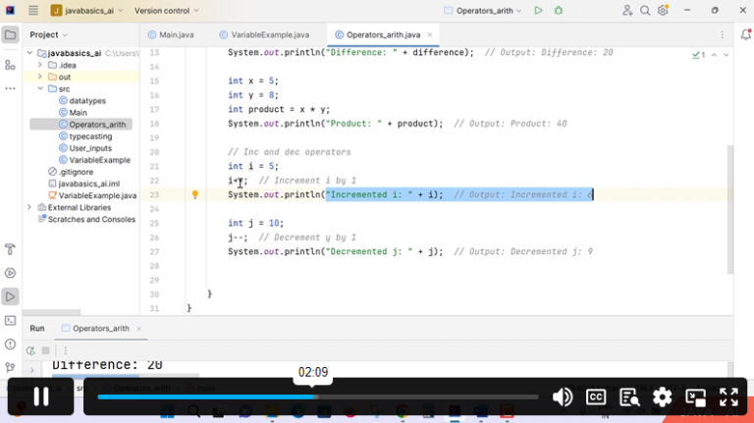Open the Git tool window icon
754x423 pixels.
(x=10, y=368)
